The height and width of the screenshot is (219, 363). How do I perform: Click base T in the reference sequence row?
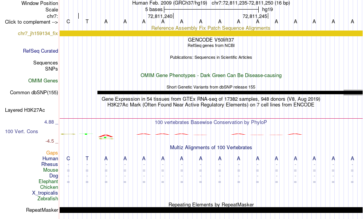(x=87, y=21)
